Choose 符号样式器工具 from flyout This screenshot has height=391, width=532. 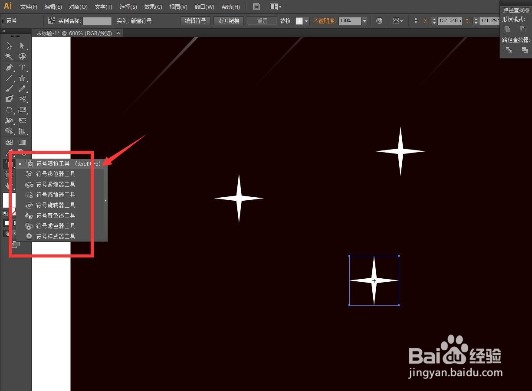tap(60, 236)
